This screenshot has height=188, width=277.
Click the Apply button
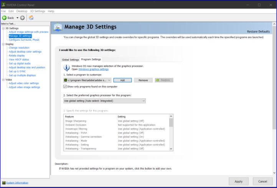(x=239, y=181)
